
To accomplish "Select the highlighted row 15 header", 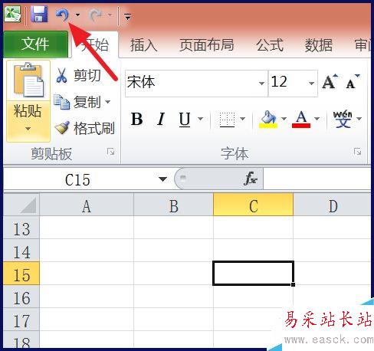I will [x=21, y=274].
